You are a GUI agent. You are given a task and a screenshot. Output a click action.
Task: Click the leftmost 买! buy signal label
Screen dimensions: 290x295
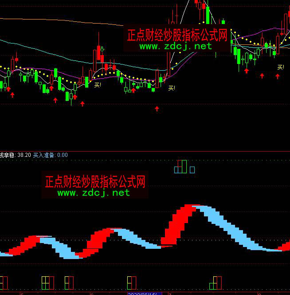point(98,84)
